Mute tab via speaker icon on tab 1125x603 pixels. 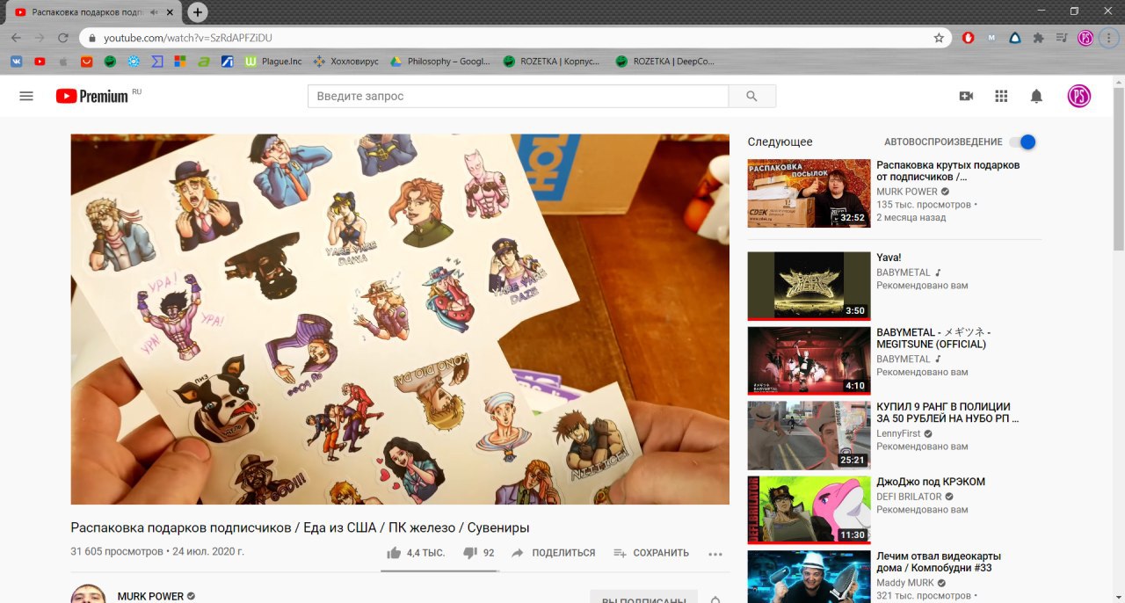pos(155,12)
